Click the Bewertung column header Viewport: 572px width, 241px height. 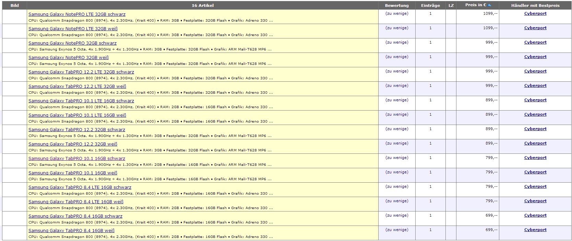[x=397, y=5]
